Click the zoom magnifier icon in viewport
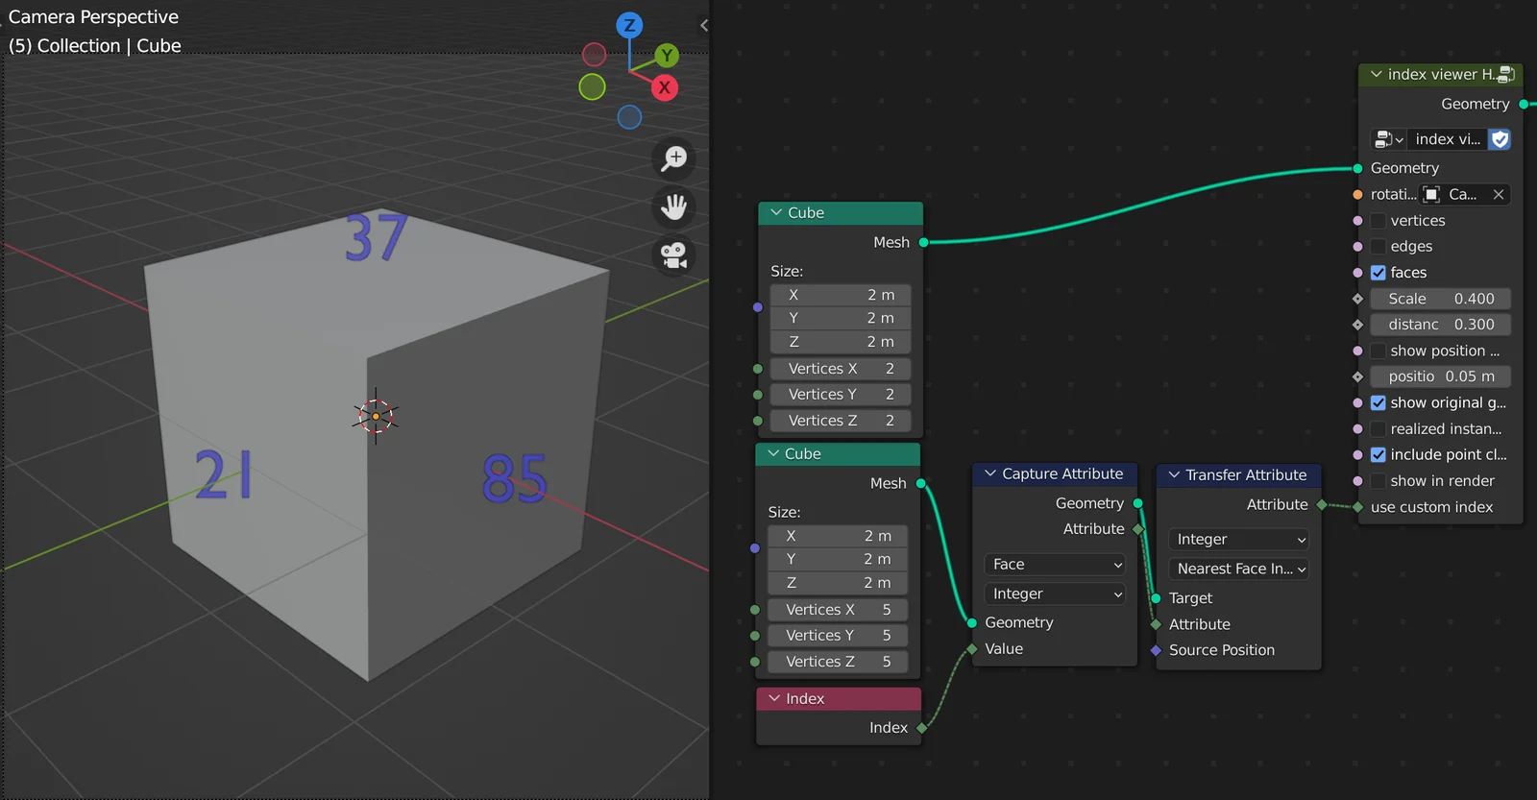The image size is (1537, 800). click(x=674, y=158)
